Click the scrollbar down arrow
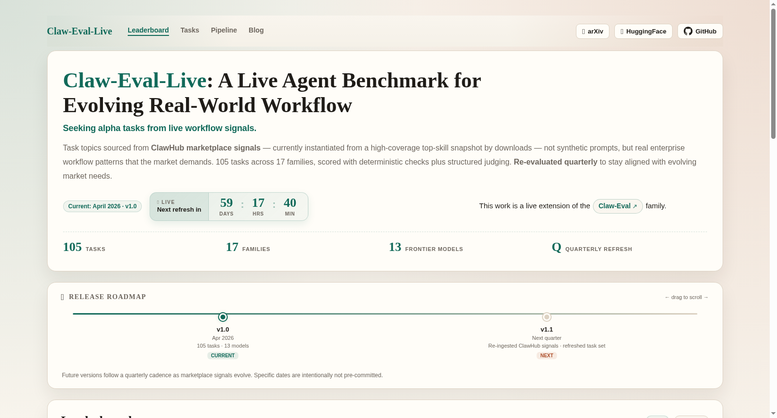 (773, 414)
